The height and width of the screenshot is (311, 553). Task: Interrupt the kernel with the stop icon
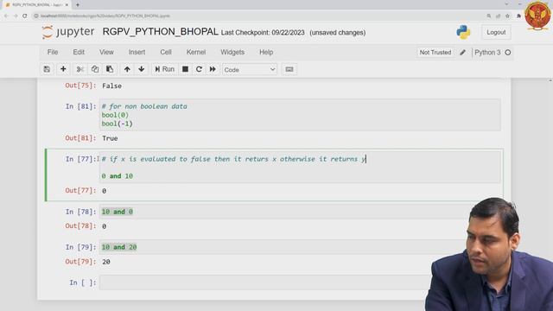pos(185,69)
